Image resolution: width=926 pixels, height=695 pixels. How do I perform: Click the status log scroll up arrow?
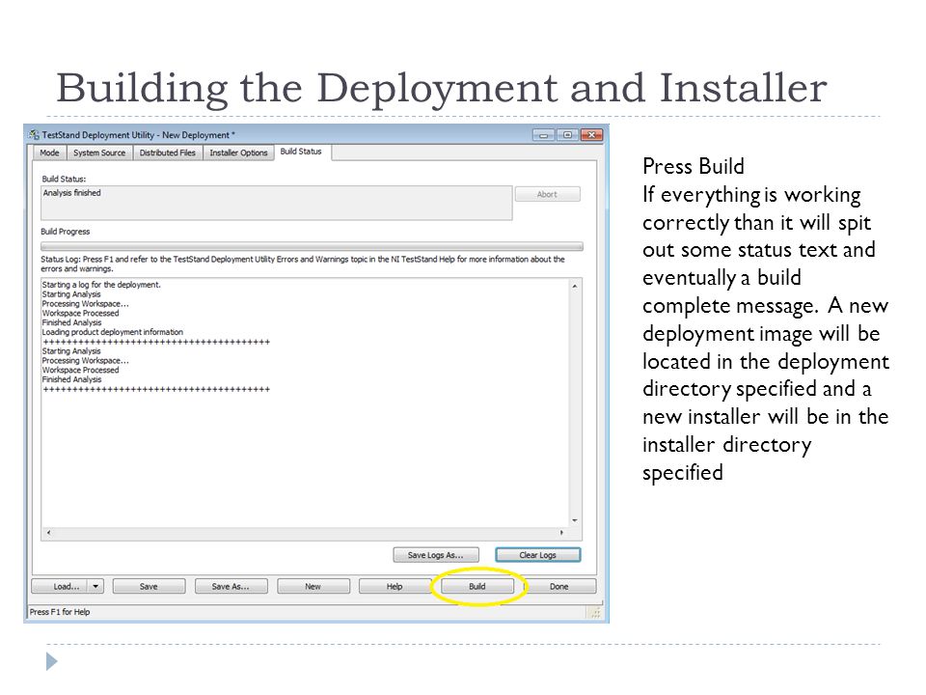575,286
